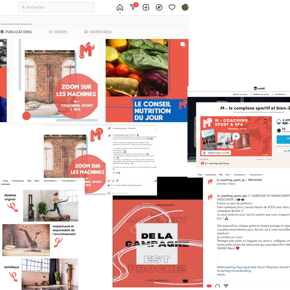
Task: Switch to the Publications tab
Action: [16, 32]
